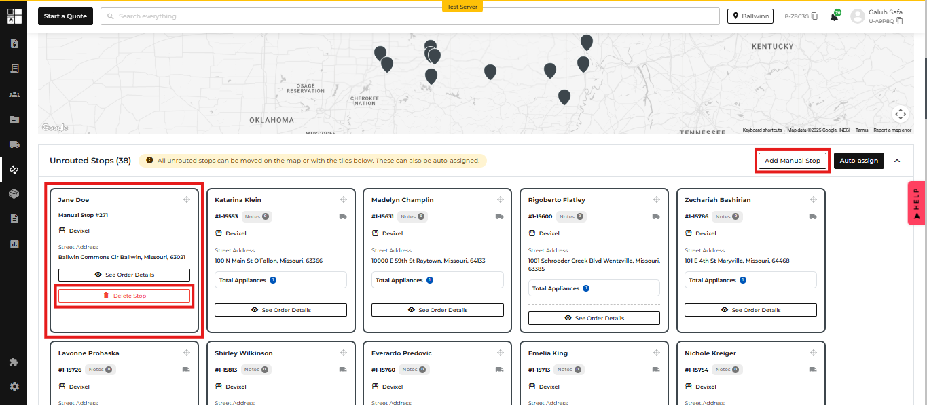Expand Total Appliances on Katarina Klein card
This screenshot has height=405, width=927.
(x=281, y=280)
